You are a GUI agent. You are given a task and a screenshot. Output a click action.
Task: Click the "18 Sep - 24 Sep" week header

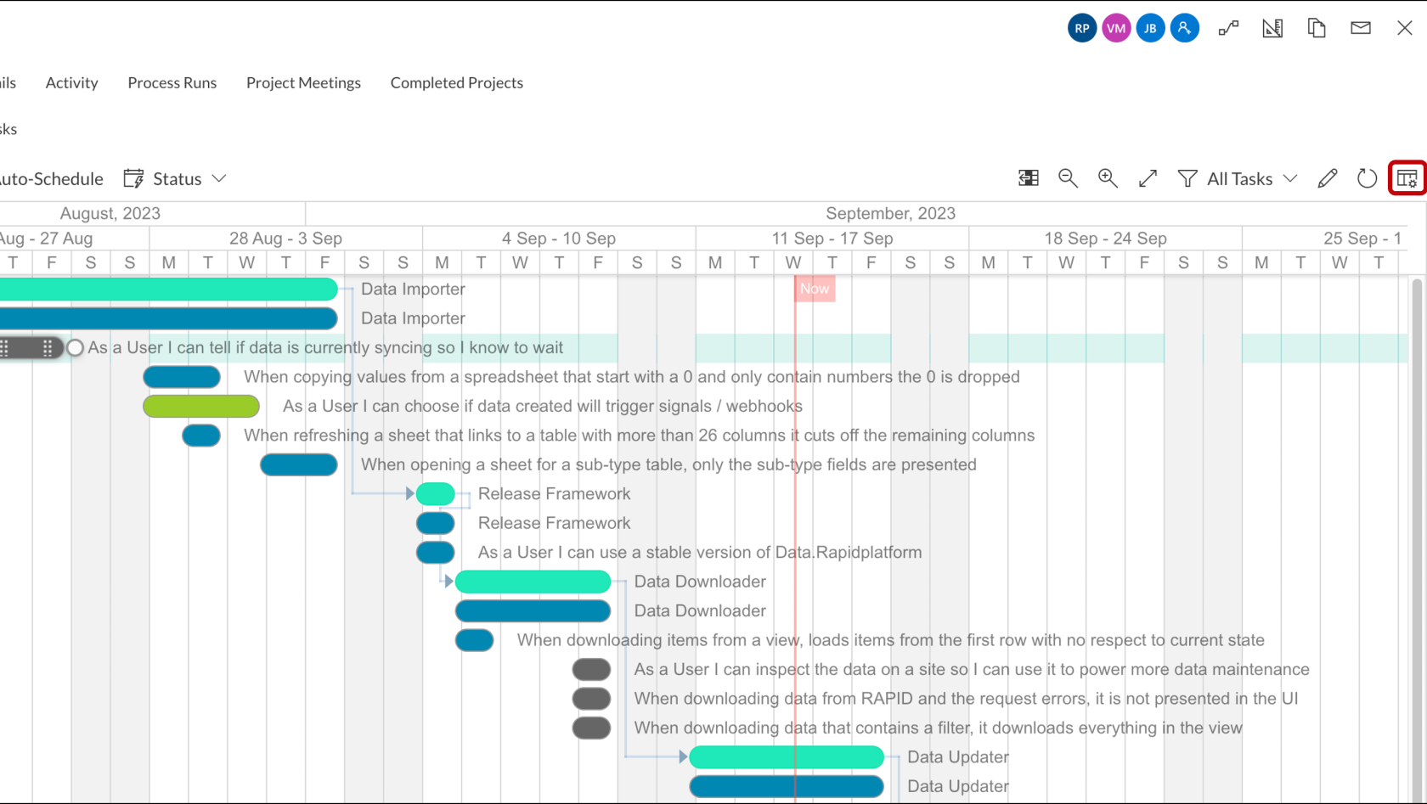(x=1105, y=239)
